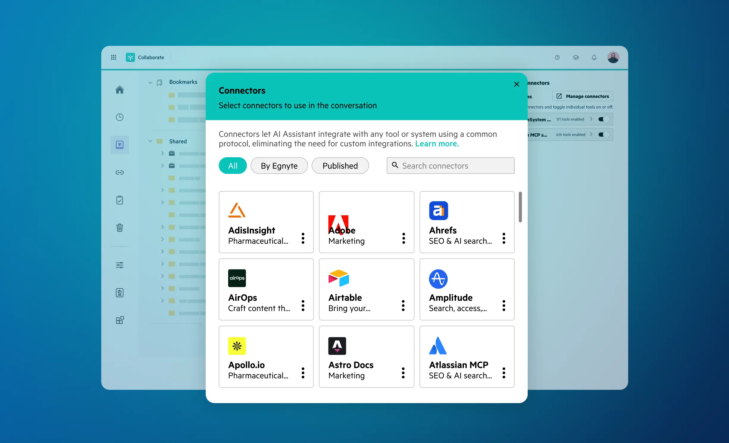Open Adobe connector three-dot menu
The width and height of the screenshot is (729, 443).
(x=404, y=238)
